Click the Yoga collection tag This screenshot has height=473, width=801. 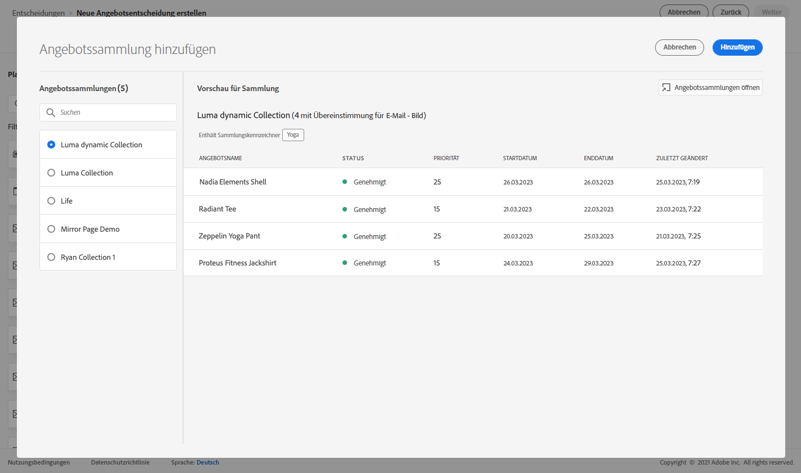pos(293,135)
